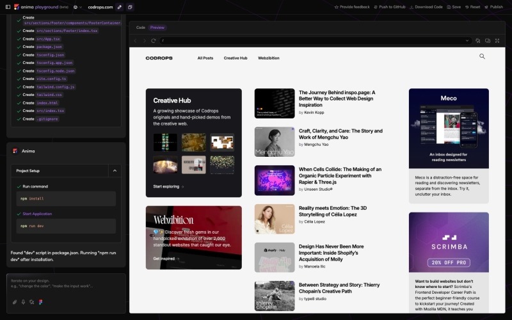This screenshot has width=512, height=320.
Task: Open the Mengchu Yao article thumbnail
Action: [x=275, y=142]
